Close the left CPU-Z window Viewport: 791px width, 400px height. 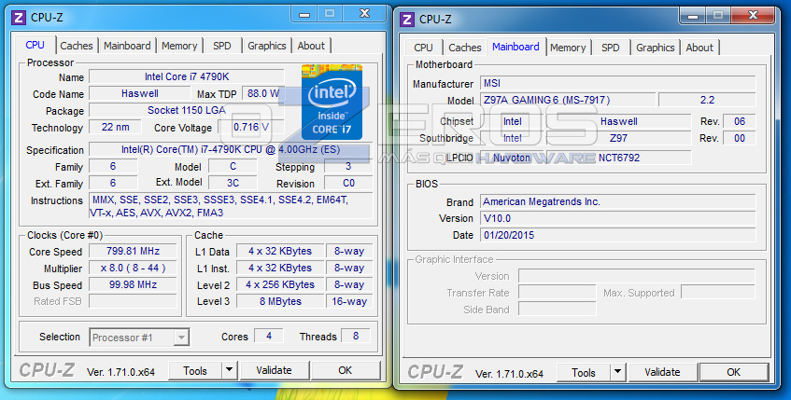tap(365, 14)
